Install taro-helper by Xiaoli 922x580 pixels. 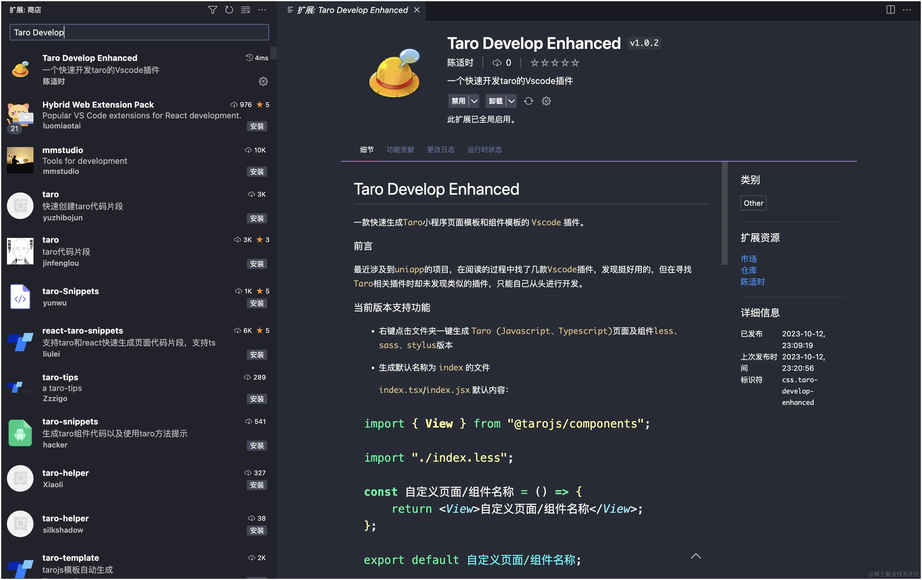tap(256, 485)
